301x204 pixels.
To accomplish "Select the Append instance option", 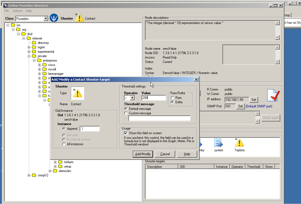I will pos(64,129).
